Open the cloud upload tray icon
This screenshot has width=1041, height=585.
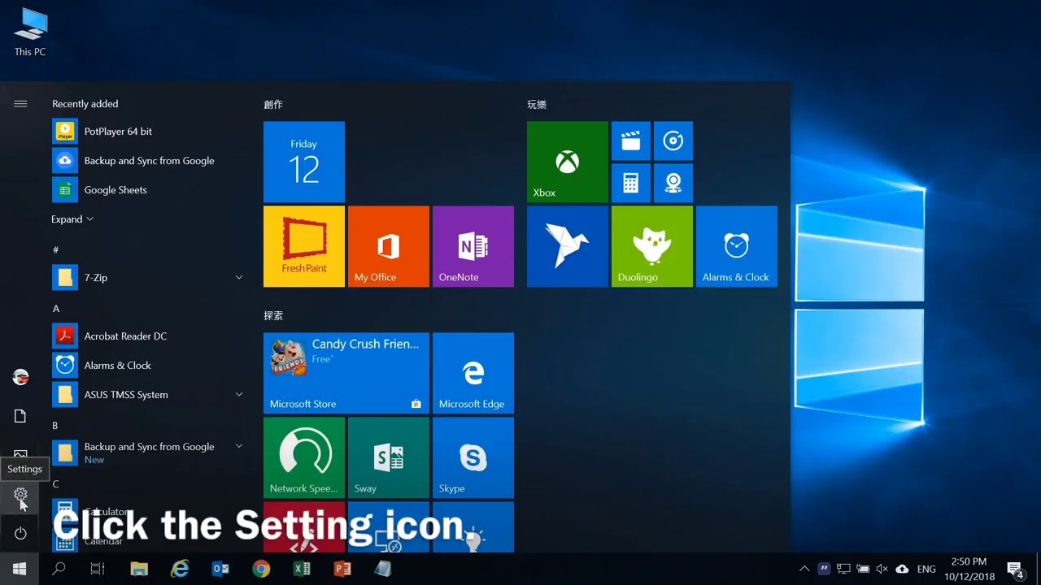[902, 569]
